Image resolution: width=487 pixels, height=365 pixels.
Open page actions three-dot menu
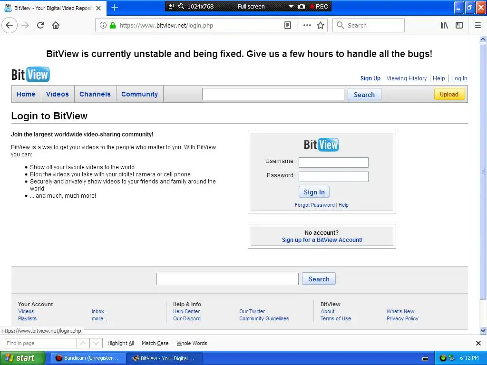point(307,26)
